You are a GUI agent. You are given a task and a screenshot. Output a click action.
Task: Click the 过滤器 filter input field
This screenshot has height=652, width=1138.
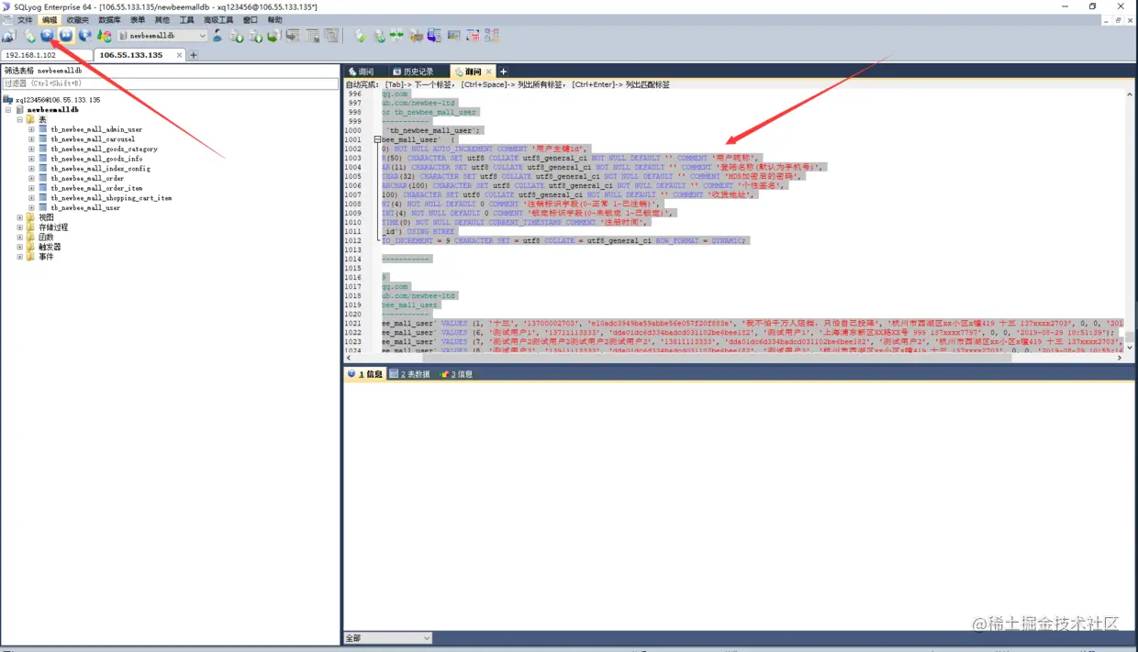coord(171,83)
